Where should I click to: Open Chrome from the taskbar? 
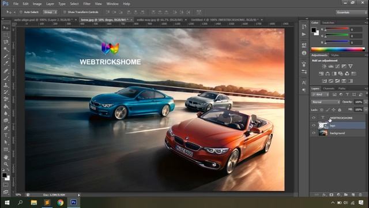(x=60, y=203)
